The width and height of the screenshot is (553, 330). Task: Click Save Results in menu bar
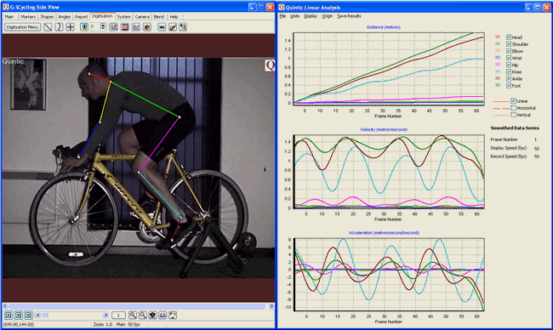coord(349,16)
